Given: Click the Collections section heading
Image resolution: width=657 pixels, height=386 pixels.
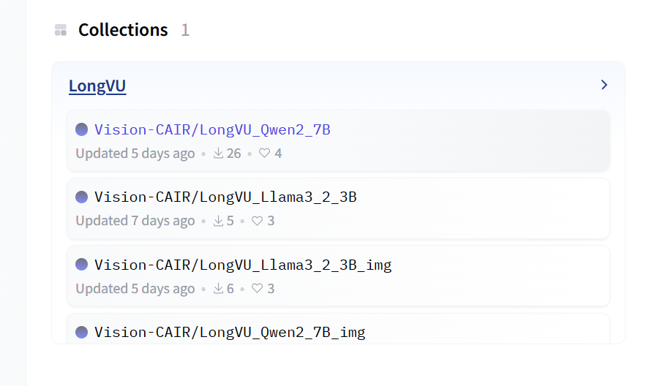Looking at the screenshot, I should pyautogui.click(x=123, y=30).
